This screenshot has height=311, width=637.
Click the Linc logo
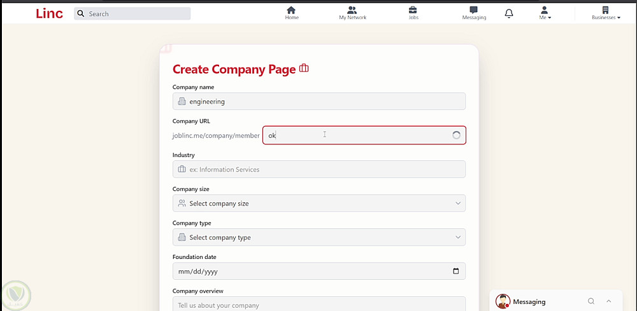(49, 13)
